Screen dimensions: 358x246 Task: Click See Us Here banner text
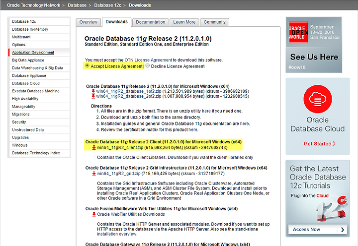coord(314,57)
